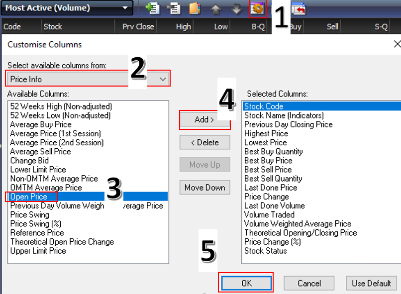Click the Customise Columns gear icon
This screenshot has width=401, height=294.
[257, 8]
